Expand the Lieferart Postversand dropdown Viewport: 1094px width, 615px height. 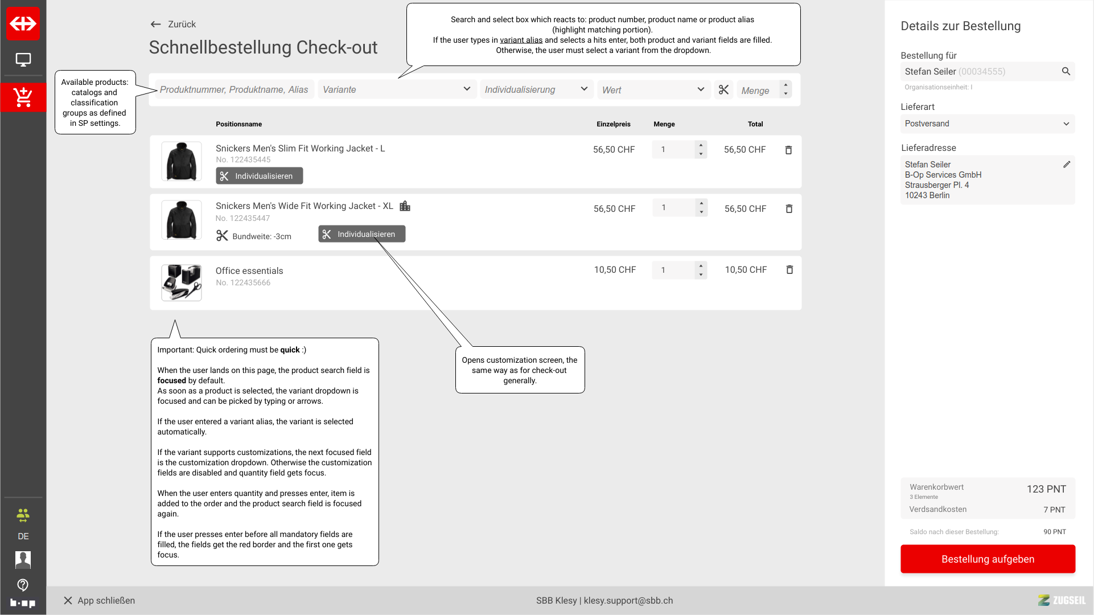point(987,124)
